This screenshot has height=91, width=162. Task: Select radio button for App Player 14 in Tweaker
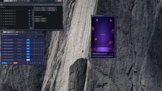click(x=1, y=16)
